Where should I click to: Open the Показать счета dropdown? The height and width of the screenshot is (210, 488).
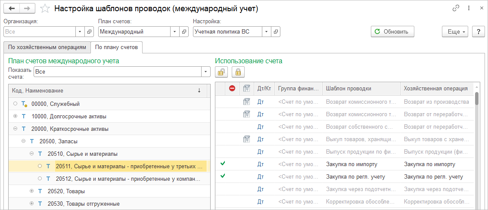(206, 71)
